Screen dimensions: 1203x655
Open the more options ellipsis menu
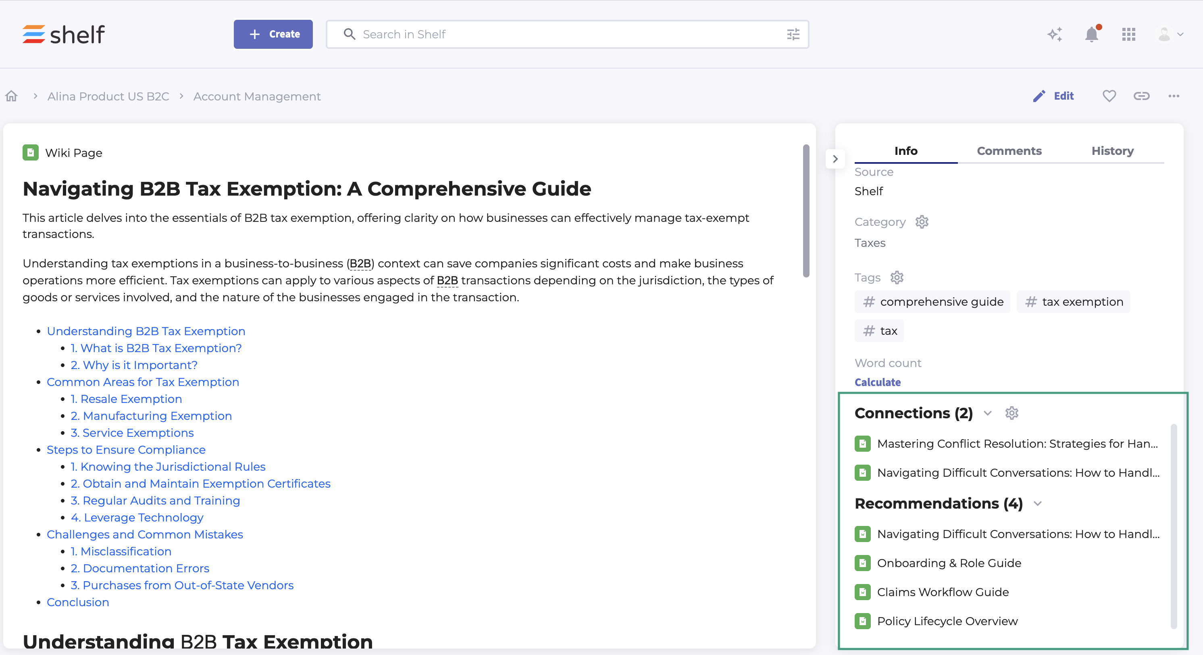pyautogui.click(x=1174, y=96)
